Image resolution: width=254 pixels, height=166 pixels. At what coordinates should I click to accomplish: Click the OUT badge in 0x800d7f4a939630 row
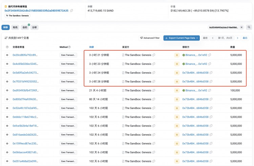pos(177,99)
